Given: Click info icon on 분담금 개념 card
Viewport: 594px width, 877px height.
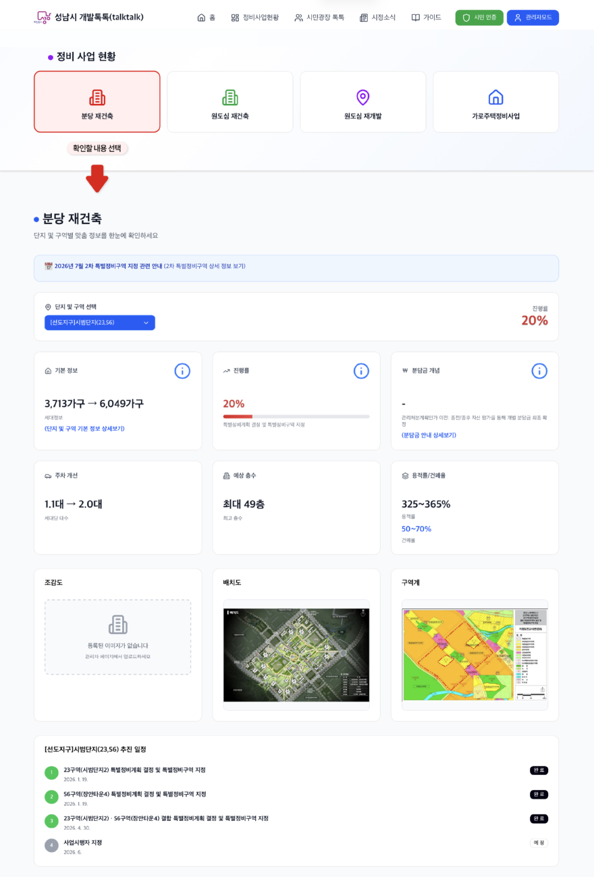Looking at the screenshot, I should pyautogui.click(x=539, y=371).
